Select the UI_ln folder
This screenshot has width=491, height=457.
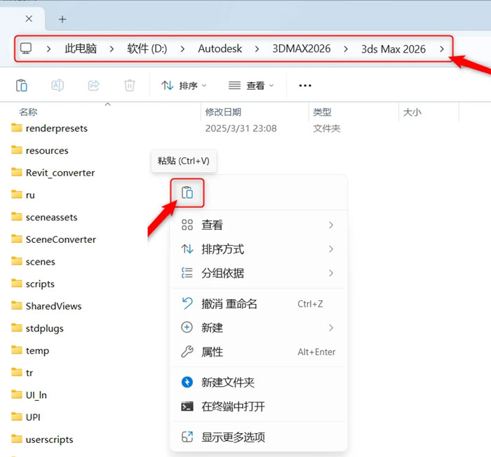point(29,395)
